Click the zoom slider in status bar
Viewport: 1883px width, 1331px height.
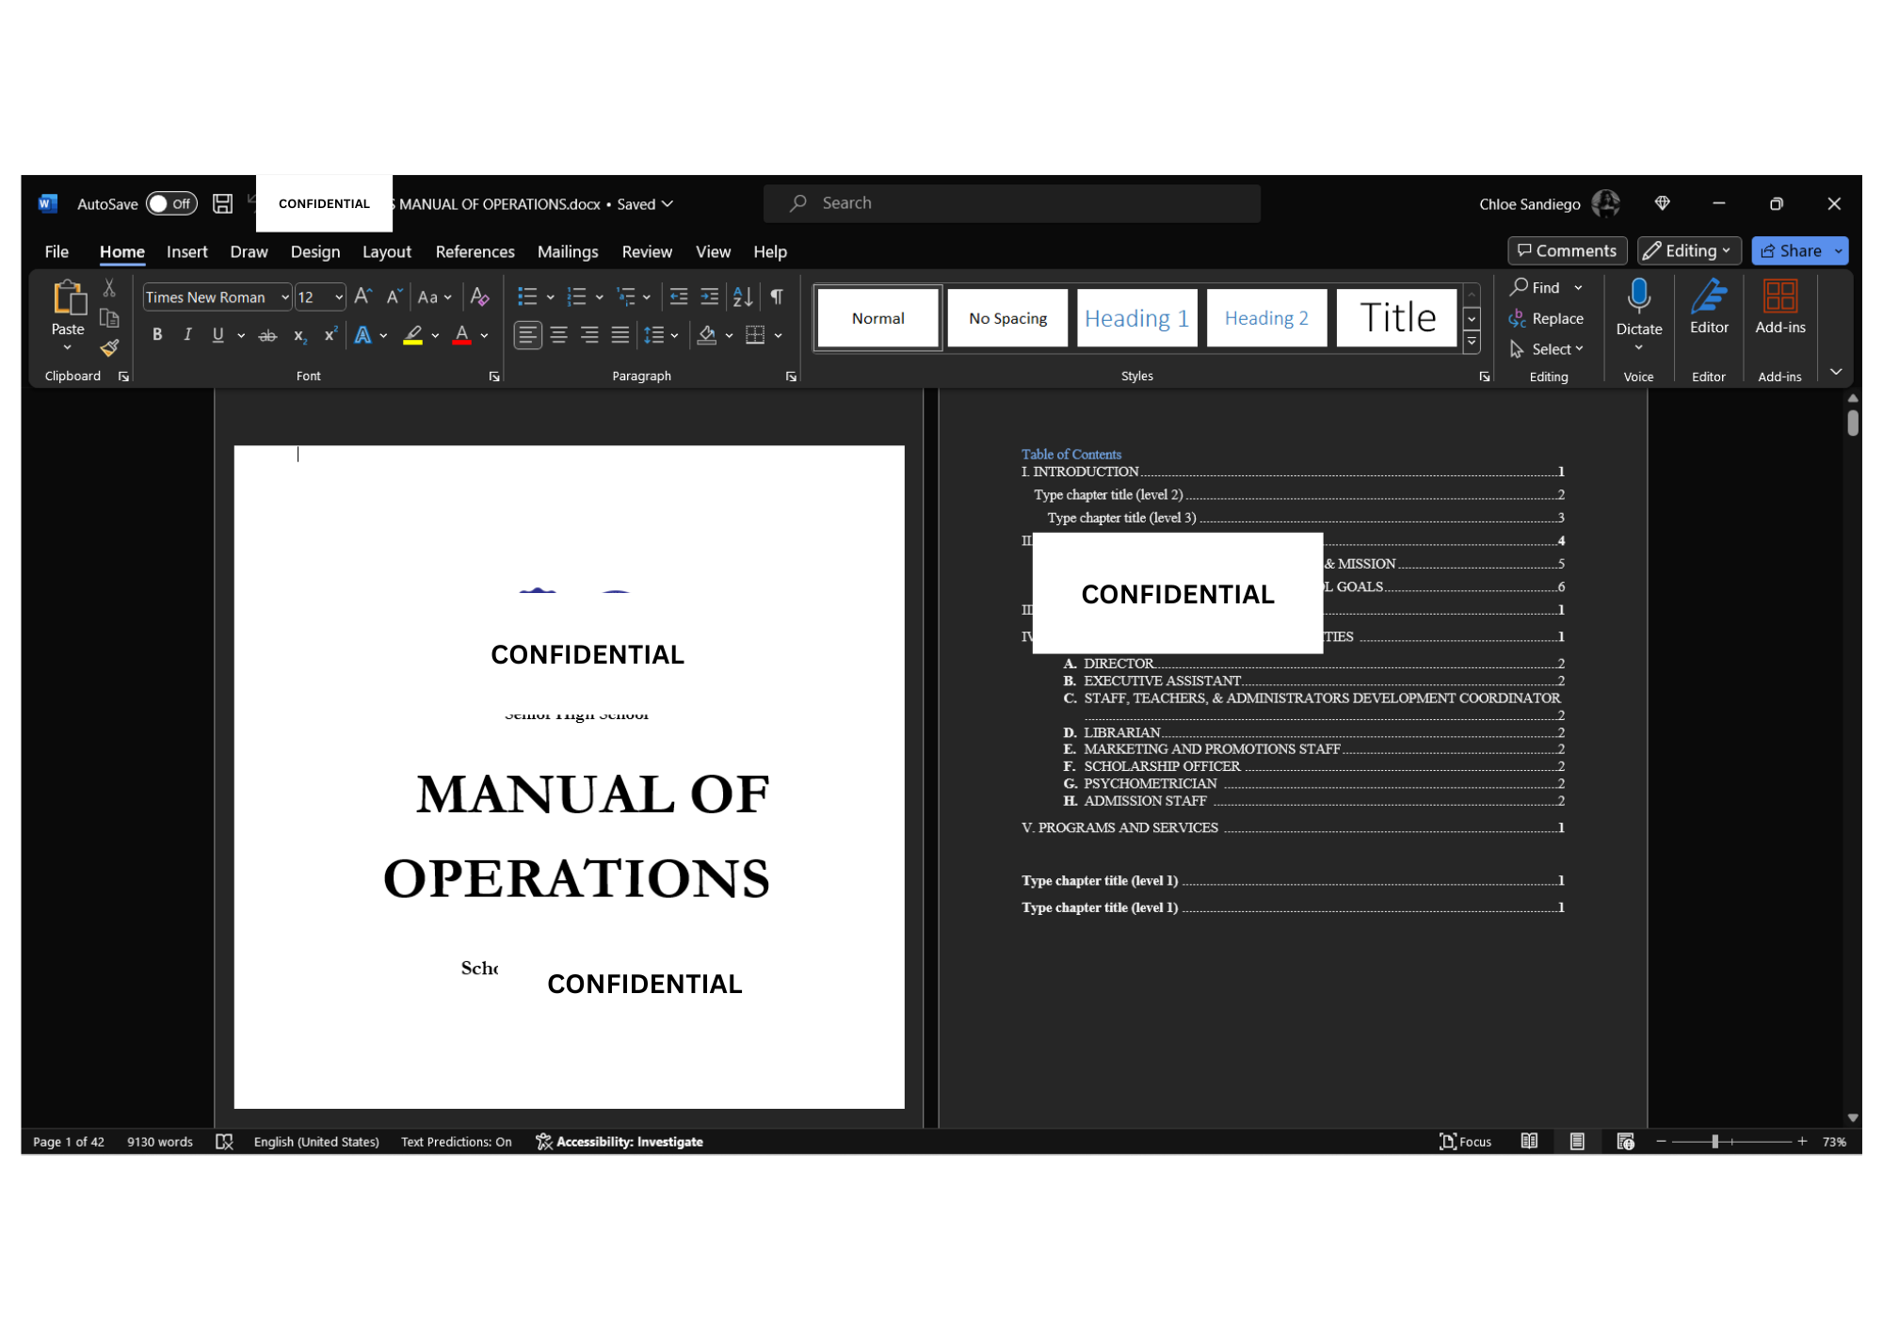(x=1714, y=1142)
